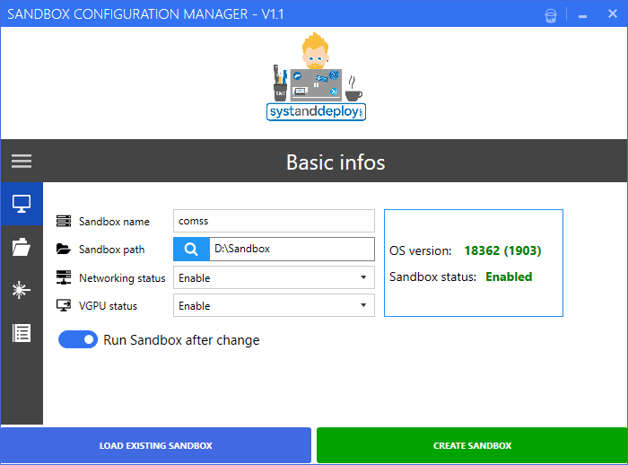This screenshot has height=465, width=628.
Task: Open the overview list sidebar tab
Action: coord(22,333)
